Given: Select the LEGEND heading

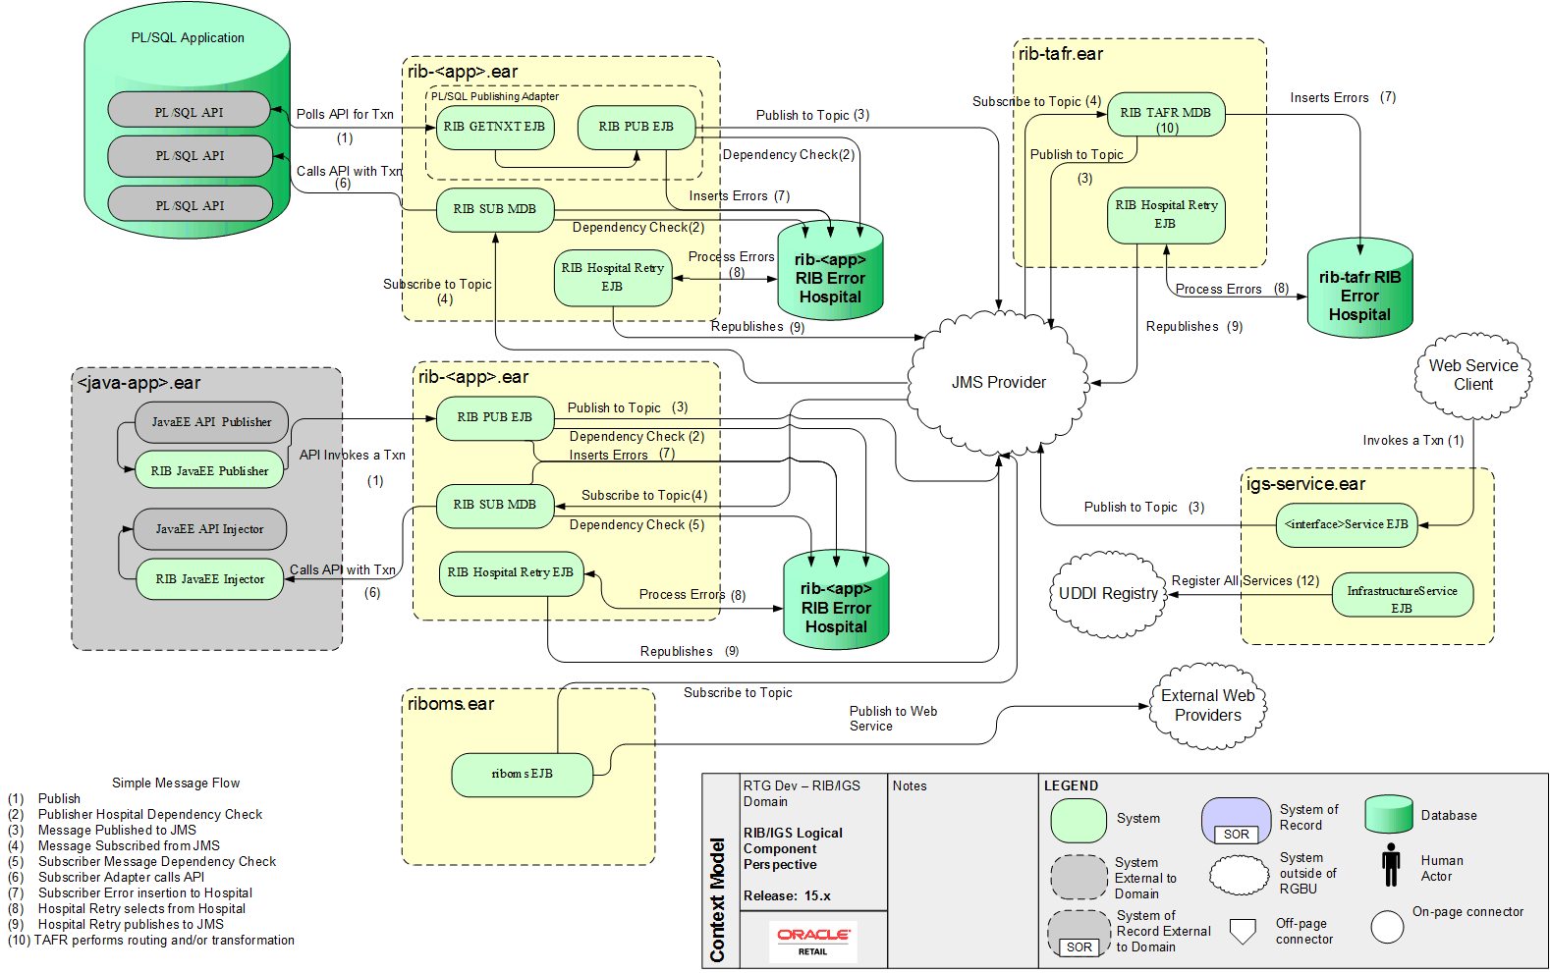Looking at the screenshot, I should [1071, 786].
